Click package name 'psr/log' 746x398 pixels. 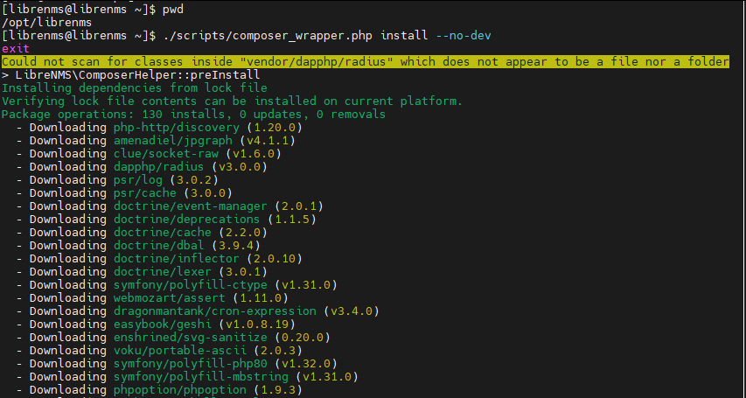(x=138, y=180)
